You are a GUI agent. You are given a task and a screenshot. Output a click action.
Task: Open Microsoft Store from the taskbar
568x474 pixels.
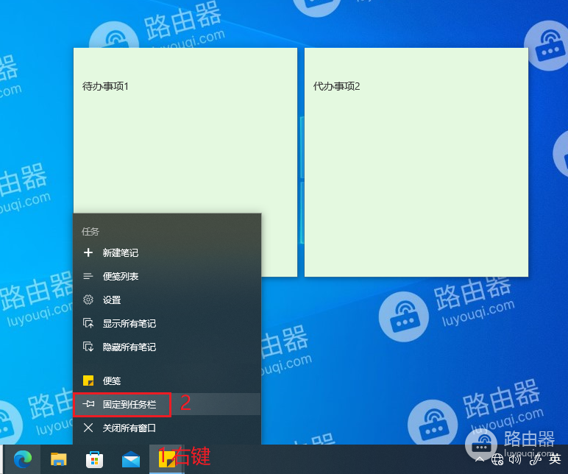(x=95, y=459)
